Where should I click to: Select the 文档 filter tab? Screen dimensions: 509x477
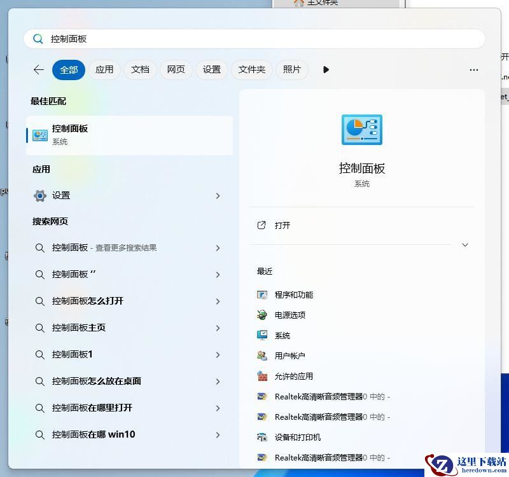click(140, 70)
